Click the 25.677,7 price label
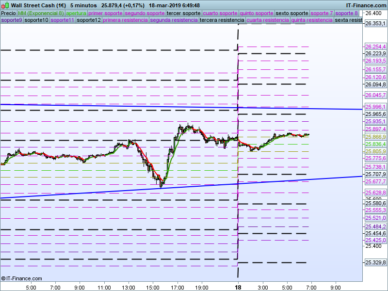The height and width of the screenshot is (291, 388). point(375,181)
